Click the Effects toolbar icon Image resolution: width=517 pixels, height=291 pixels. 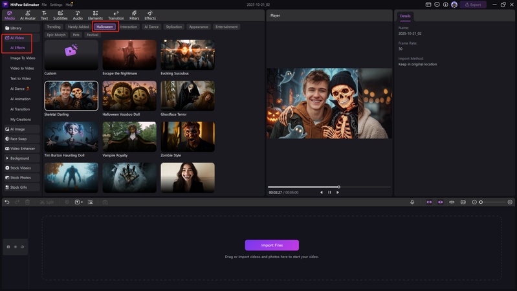150,16
